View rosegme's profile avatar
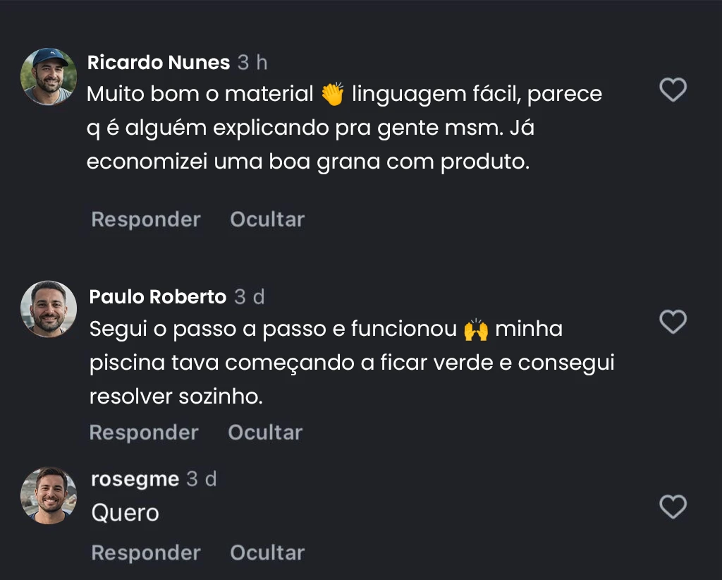 coord(49,495)
